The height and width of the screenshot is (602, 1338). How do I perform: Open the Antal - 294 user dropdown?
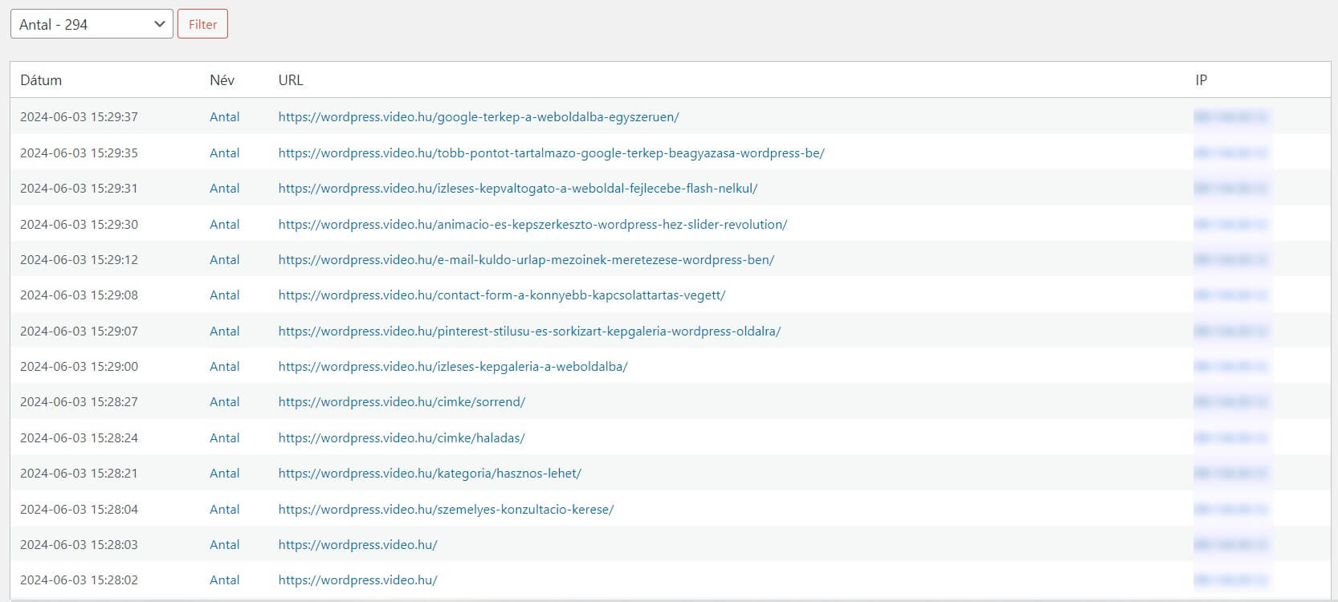point(92,24)
